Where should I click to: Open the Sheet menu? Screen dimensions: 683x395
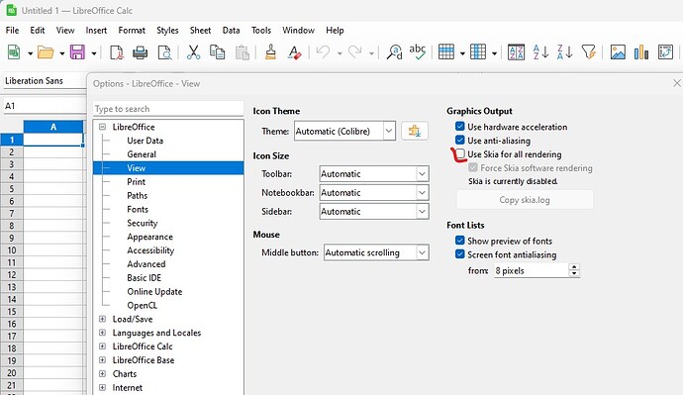coord(200,30)
